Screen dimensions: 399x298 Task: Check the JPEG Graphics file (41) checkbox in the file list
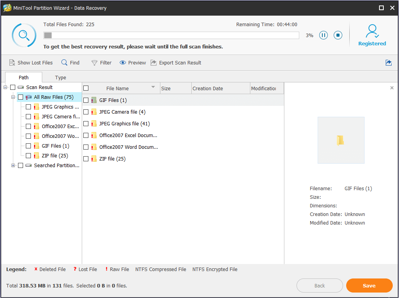pyautogui.click(x=86, y=124)
